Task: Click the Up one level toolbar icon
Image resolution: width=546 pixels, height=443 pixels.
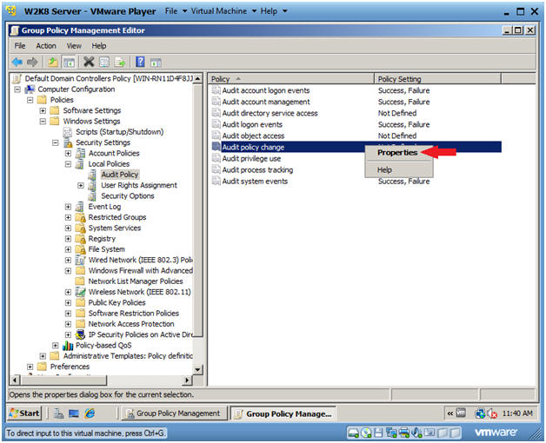Action: (x=53, y=63)
